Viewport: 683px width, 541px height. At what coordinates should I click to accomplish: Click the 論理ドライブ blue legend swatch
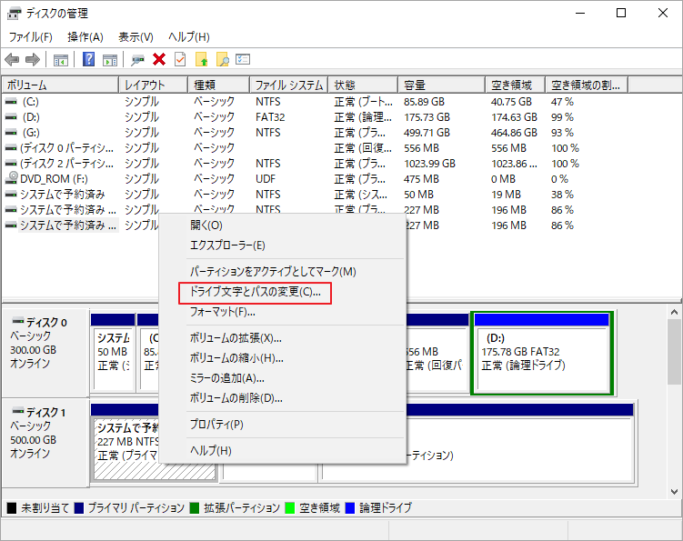tap(350, 508)
